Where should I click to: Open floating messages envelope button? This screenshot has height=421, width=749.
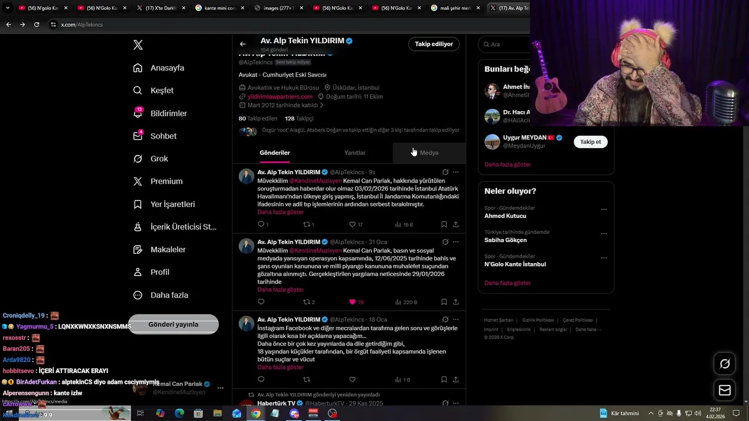pyautogui.click(x=724, y=391)
